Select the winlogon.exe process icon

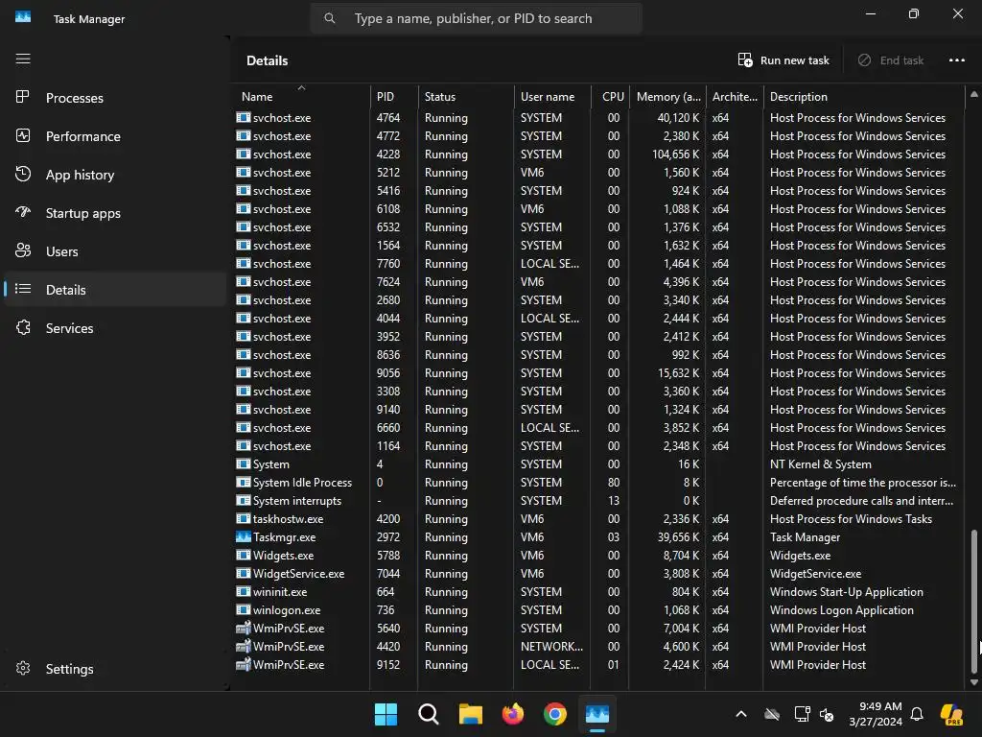(x=243, y=609)
